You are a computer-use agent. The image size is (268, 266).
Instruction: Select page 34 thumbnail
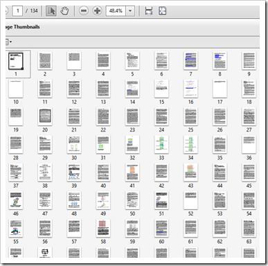(x=190, y=145)
